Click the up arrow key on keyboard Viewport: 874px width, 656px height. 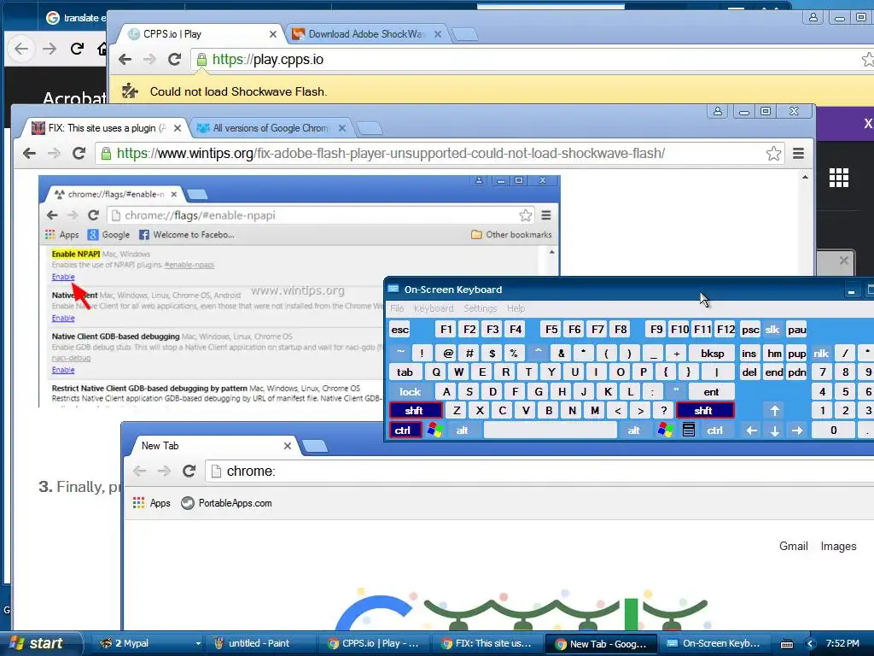tap(775, 411)
